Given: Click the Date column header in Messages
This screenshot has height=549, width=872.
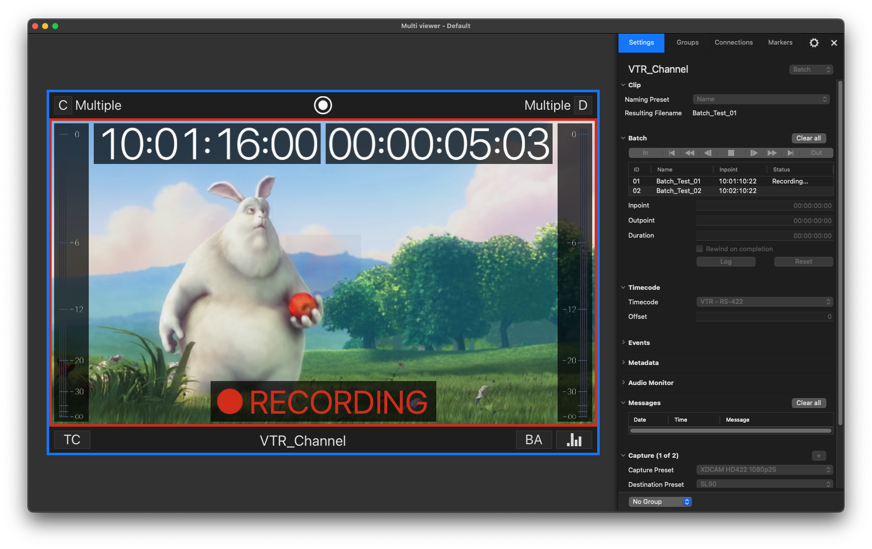Looking at the screenshot, I should tap(648, 420).
